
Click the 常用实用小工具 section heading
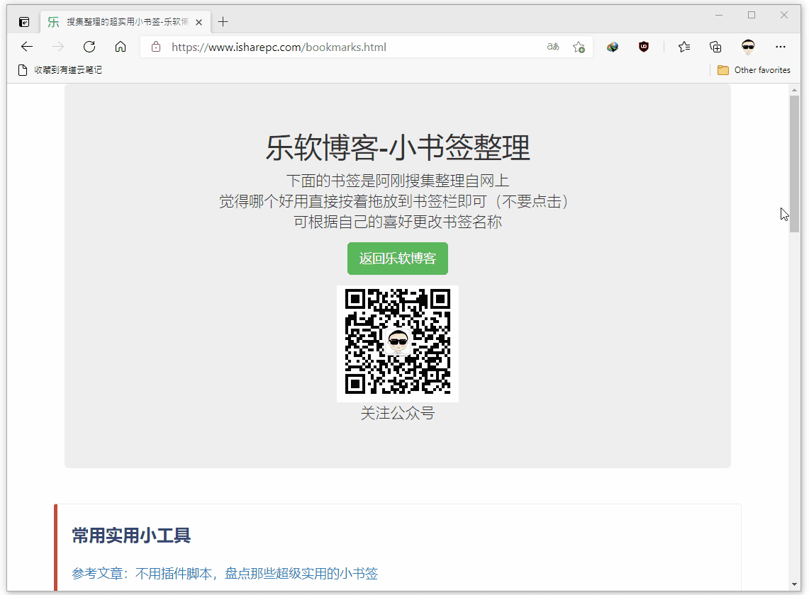coord(131,535)
